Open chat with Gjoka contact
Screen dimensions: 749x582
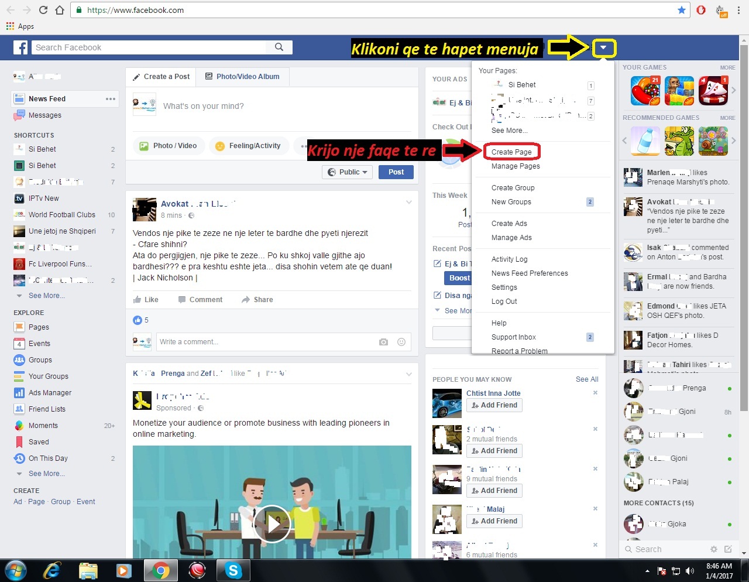678,524
